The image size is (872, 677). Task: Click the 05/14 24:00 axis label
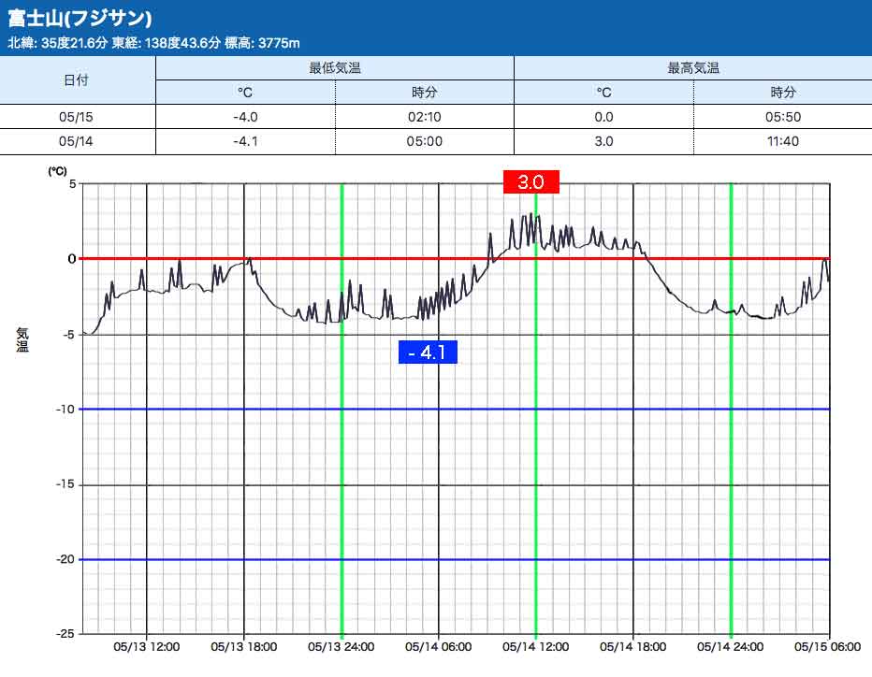pos(731,646)
